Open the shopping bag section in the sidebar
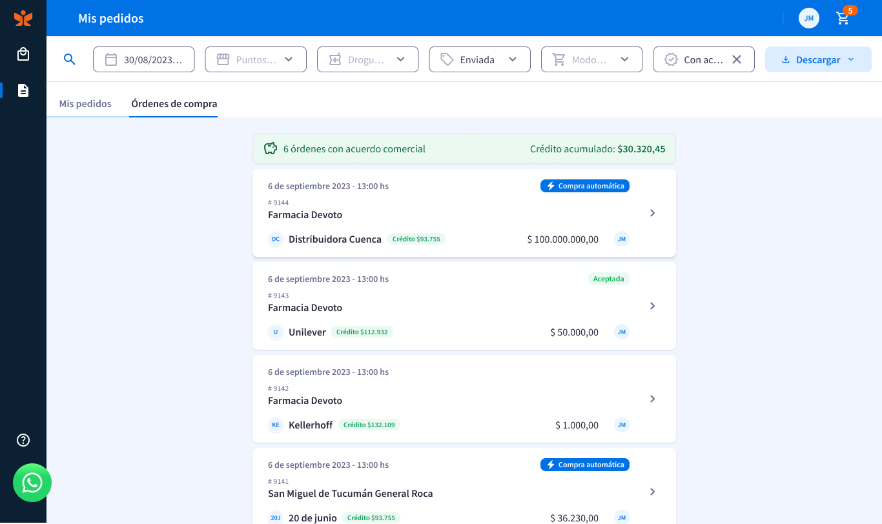882x524 pixels. point(23,54)
